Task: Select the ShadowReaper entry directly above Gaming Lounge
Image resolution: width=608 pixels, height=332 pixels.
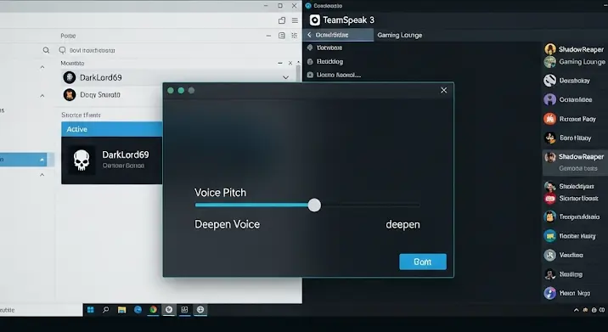Action: tap(575, 49)
